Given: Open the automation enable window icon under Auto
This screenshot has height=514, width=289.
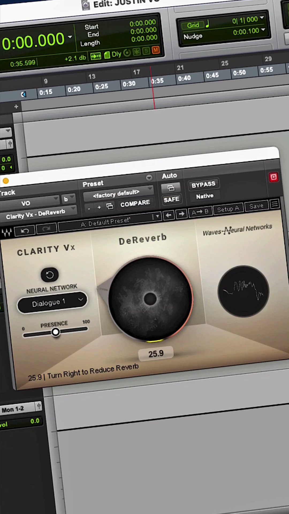Looking at the screenshot, I should point(171,188).
